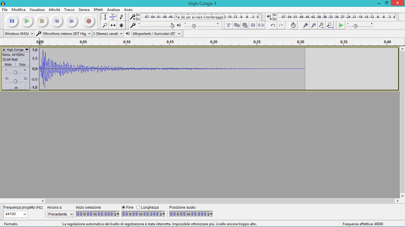The width and height of the screenshot is (405, 227).
Task: Click the Trim audio icon
Action: pos(253,25)
